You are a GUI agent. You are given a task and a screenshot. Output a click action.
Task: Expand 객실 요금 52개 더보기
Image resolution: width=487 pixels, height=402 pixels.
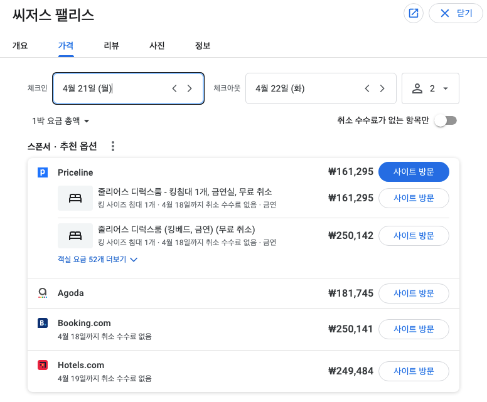[97, 259]
